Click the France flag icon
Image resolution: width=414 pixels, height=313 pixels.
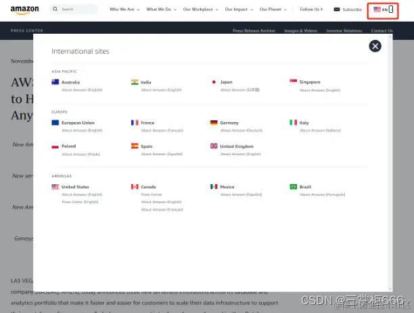(135, 123)
